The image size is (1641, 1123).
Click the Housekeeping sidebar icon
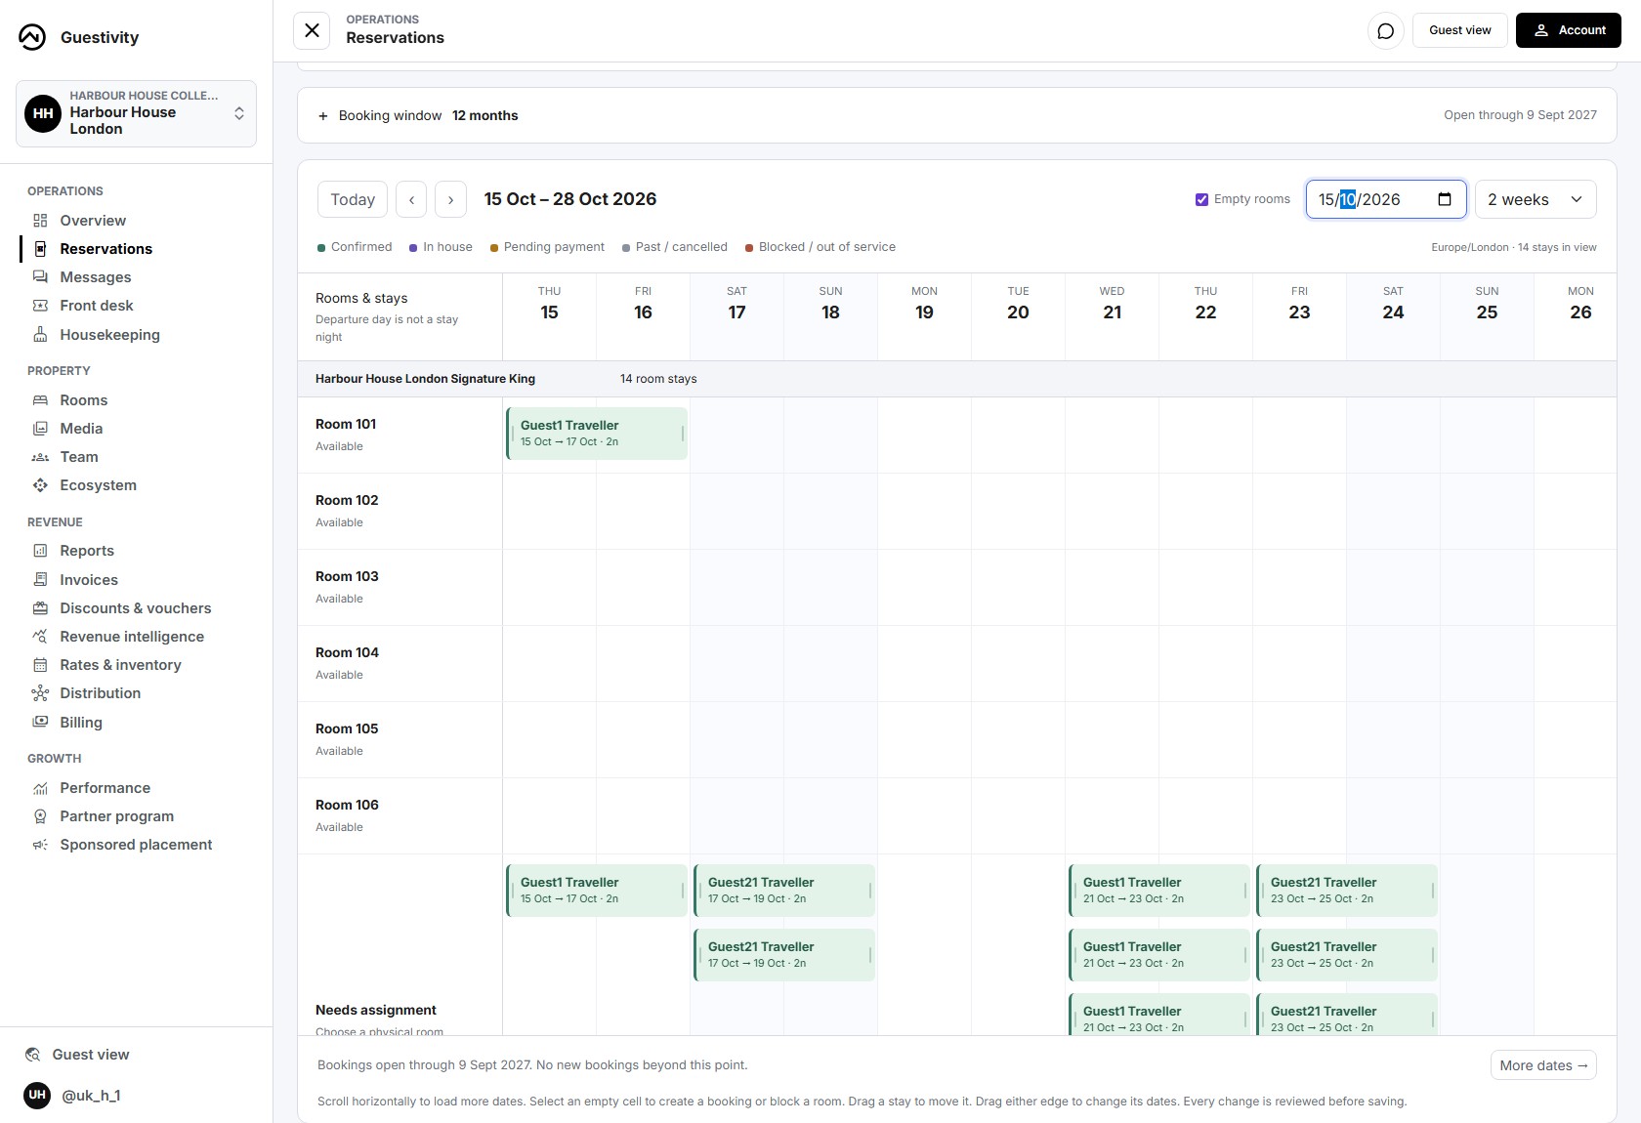pos(40,335)
